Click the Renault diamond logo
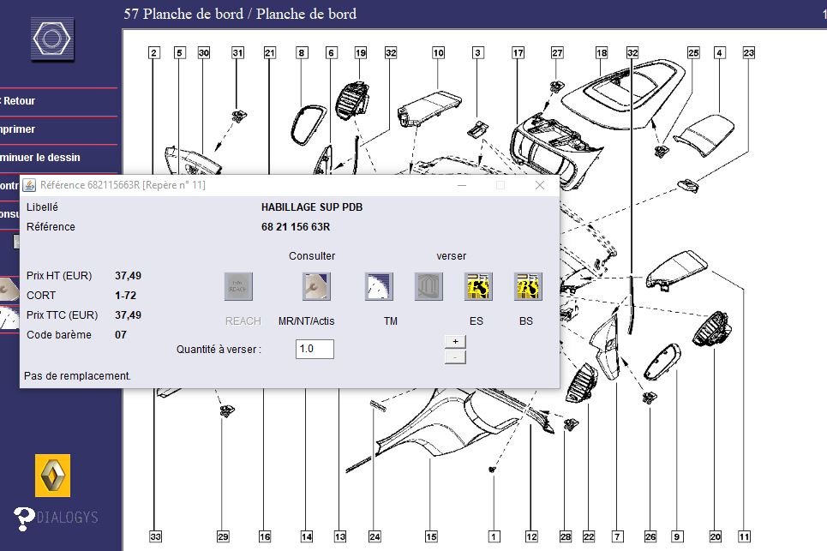Image resolution: width=827 pixels, height=551 pixels. pos(52,475)
